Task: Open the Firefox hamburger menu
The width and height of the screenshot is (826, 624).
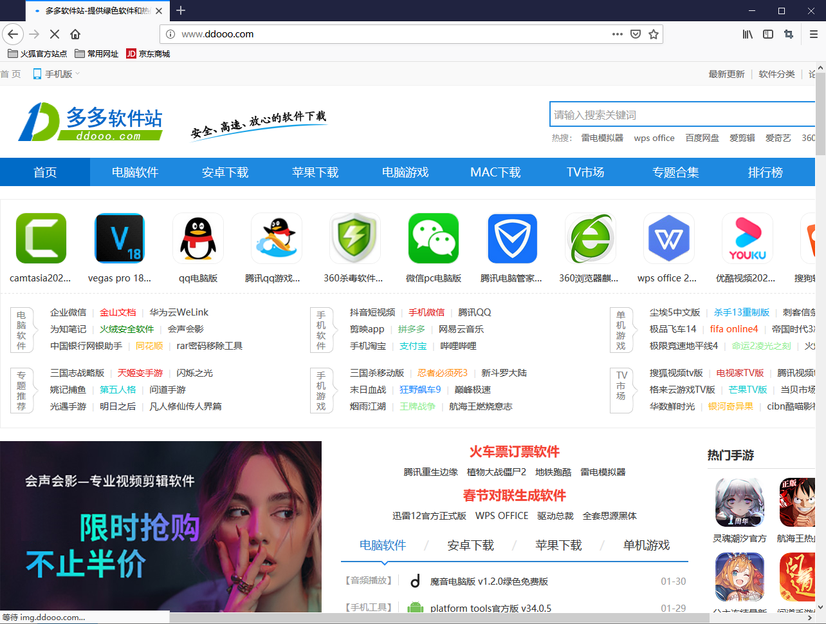Action: point(813,34)
